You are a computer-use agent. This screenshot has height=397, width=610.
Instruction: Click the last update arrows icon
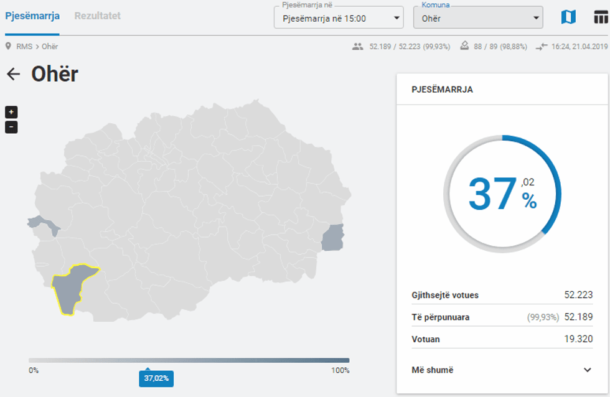542,46
